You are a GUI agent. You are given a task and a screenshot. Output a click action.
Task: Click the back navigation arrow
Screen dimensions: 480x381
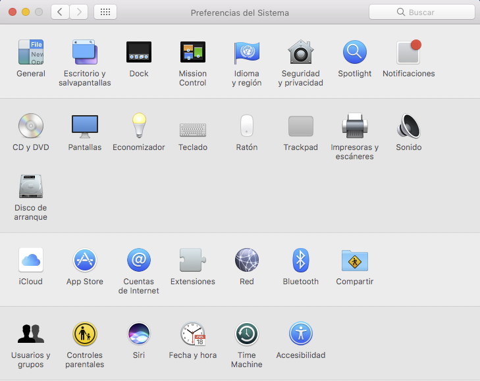point(60,12)
